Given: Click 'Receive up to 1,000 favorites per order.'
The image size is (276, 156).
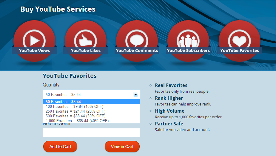Looking at the screenshot, I should 189,117.
